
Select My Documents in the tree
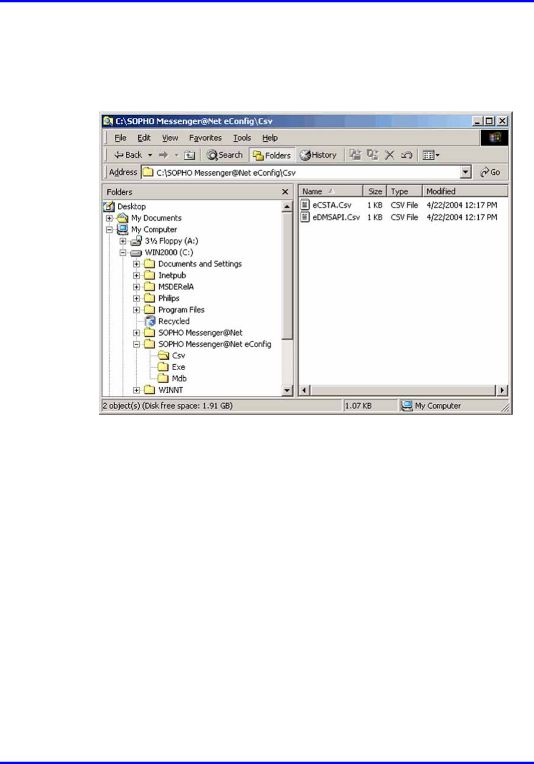tap(156, 218)
